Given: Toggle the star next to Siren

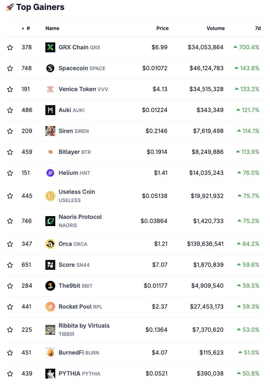Looking at the screenshot, I should [x=10, y=131].
